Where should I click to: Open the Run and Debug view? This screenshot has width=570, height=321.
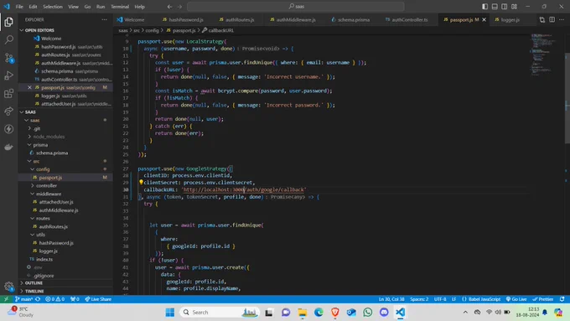[8, 75]
